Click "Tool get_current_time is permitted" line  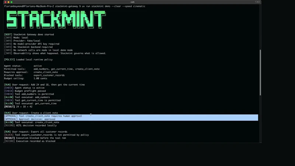32,100
